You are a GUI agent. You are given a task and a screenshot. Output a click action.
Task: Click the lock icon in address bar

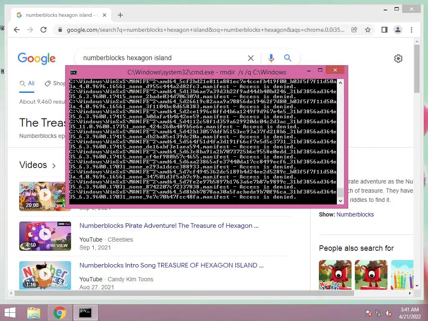(x=60, y=30)
